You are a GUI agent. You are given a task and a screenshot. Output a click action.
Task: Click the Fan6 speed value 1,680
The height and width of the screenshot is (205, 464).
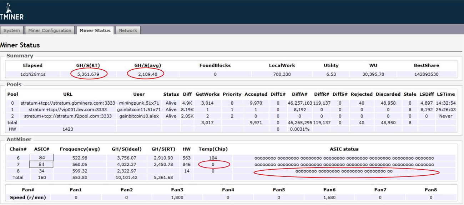[x=329, y=197]
